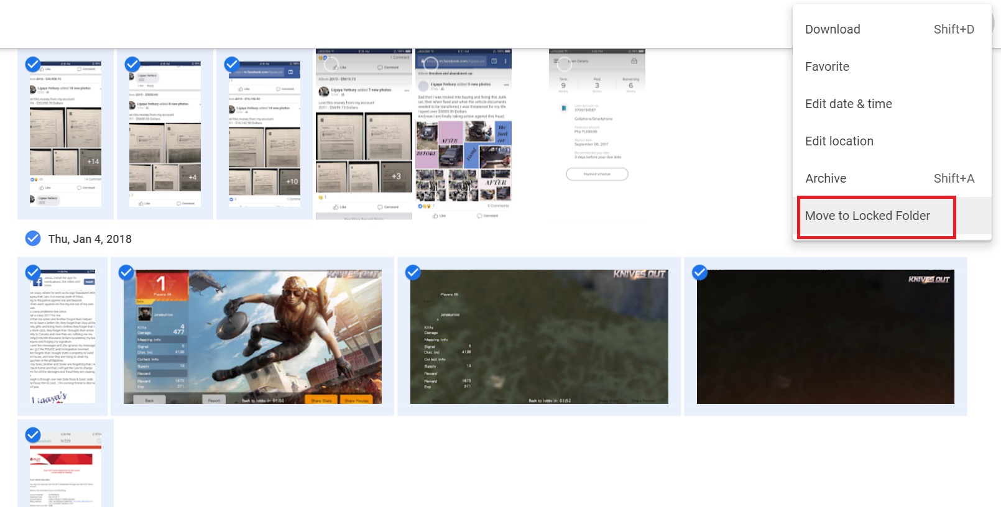This screenshot has height=507, width=1001.
Task: Open the +3 Facebook post screenshot thumbnail
Action: (364, 134)
